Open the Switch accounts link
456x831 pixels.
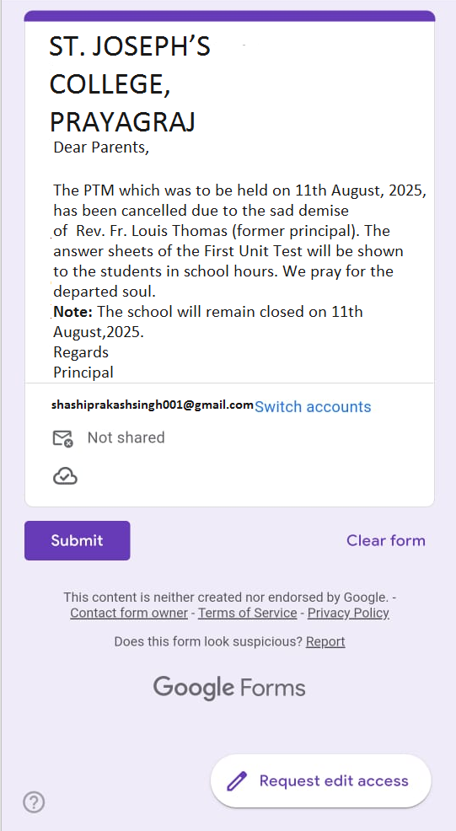(313, 406)
